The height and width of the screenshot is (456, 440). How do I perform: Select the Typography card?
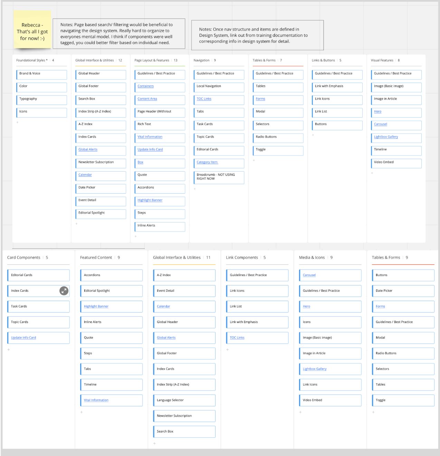click(x=41, y=99)
